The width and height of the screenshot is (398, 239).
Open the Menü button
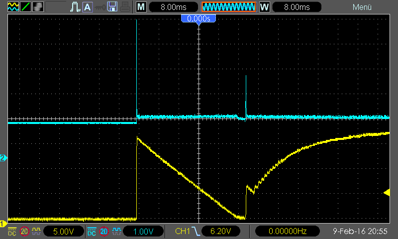point(362,7)
